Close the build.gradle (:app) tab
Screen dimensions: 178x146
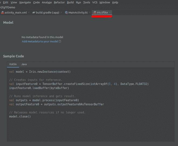click(x=61, y=13)
